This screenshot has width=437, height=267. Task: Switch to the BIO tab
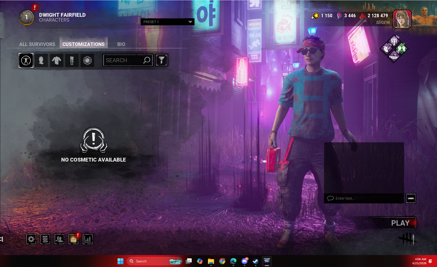(x=121, y=44)
